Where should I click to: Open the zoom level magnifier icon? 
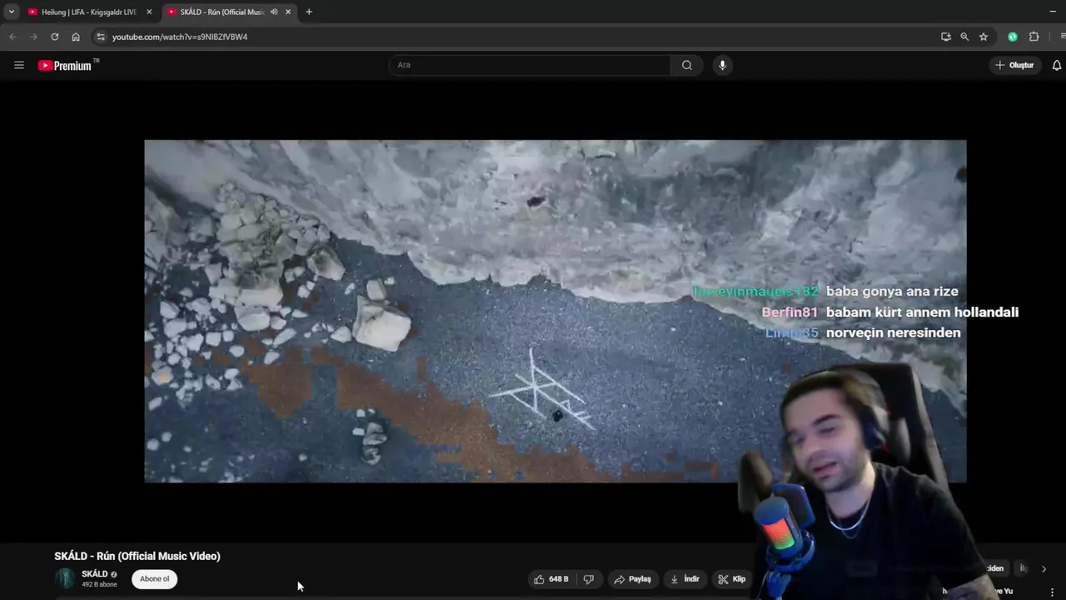tap(964, 37)
